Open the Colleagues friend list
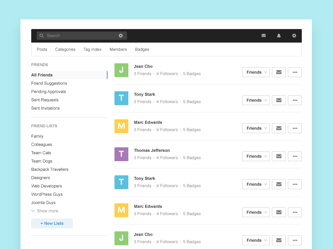 pos(42,144)
